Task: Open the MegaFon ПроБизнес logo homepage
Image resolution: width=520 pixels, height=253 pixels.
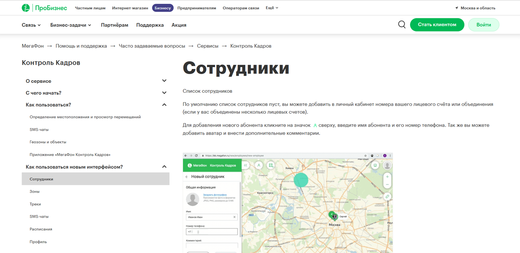Action: 44,8
